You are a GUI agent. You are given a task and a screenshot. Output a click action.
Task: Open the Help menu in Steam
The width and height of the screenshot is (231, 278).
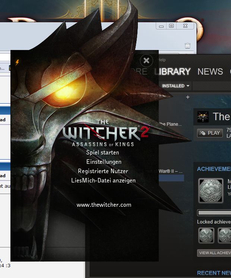tap(162, 60)
